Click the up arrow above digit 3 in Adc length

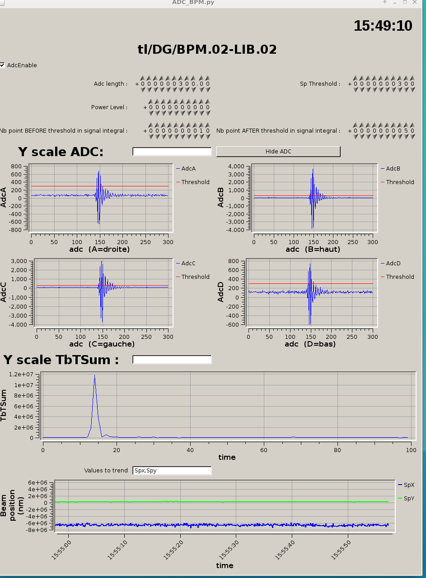pyautogui.click(x=181, y=78)
